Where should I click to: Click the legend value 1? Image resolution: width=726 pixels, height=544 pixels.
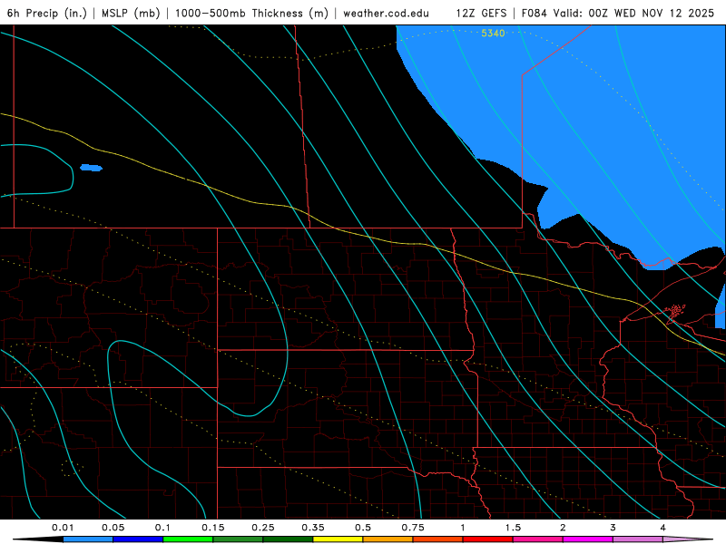click(463, 528)
